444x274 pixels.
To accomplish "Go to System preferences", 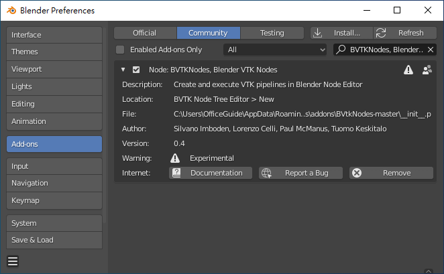I will 54,223.
